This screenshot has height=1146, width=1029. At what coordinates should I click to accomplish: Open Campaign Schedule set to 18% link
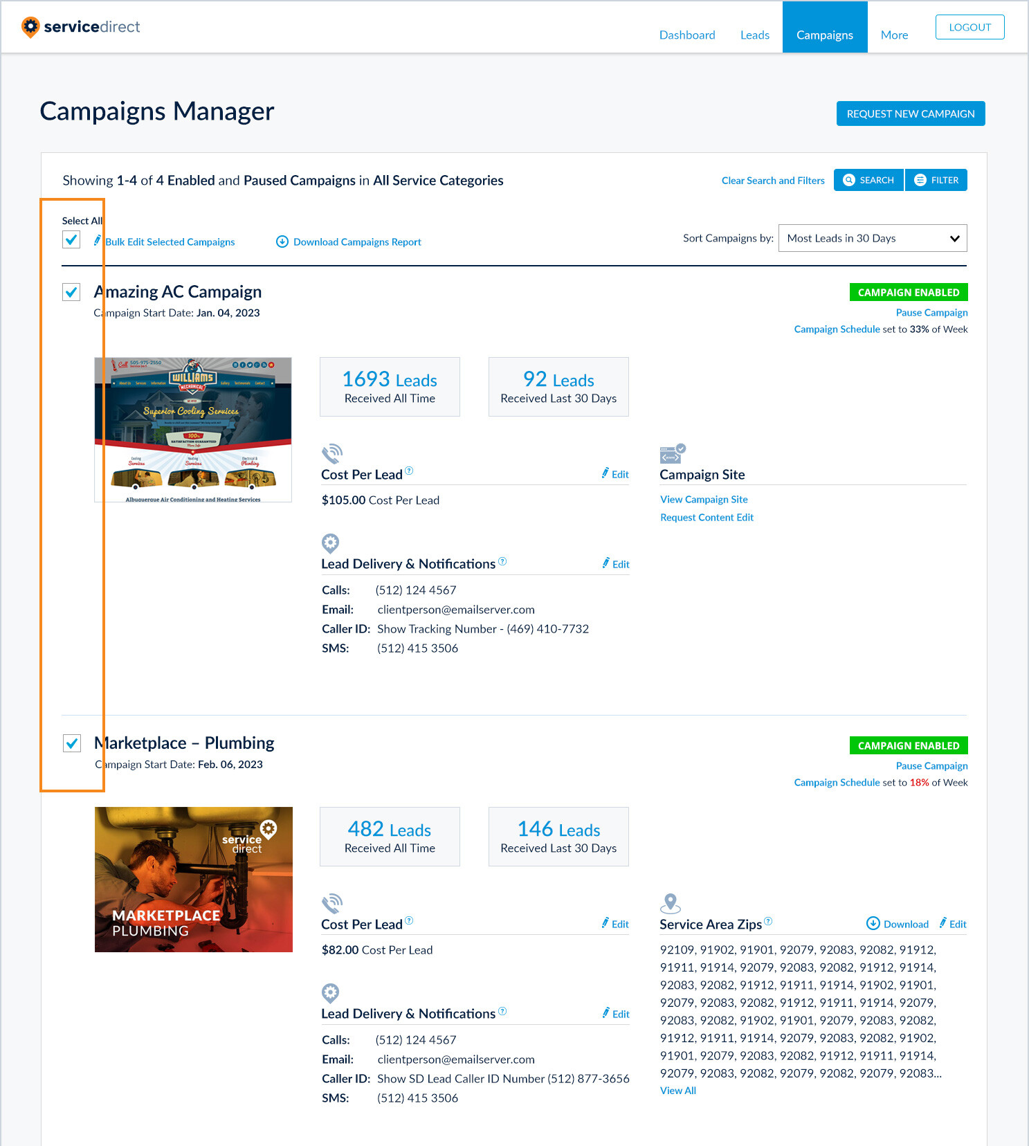(x=837, y=782)
